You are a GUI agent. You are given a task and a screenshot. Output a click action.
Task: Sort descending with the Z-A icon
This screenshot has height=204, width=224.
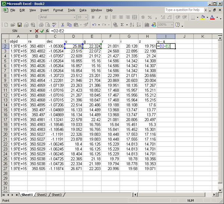click(139, 25)
